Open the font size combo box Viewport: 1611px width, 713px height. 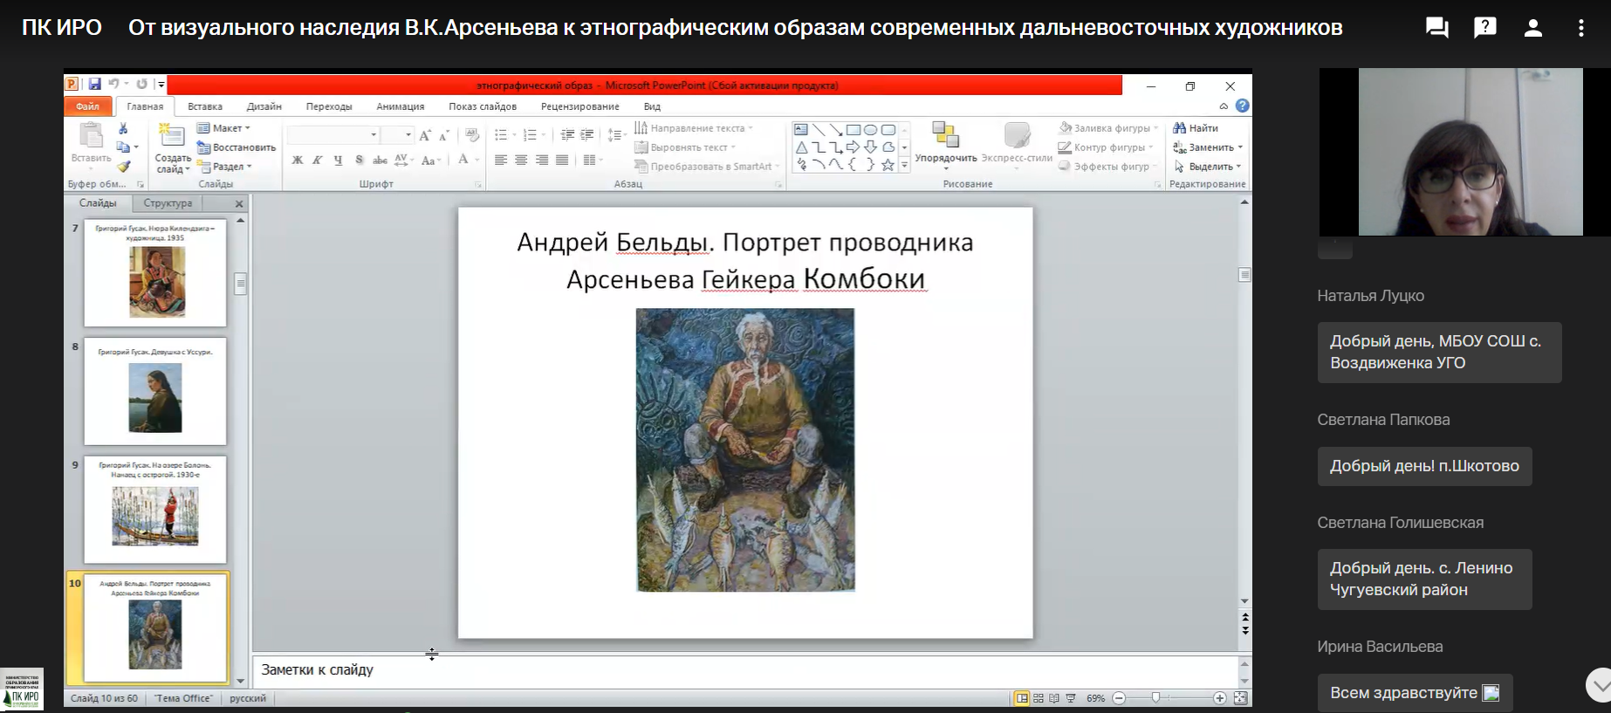click(x=399, y=135)
